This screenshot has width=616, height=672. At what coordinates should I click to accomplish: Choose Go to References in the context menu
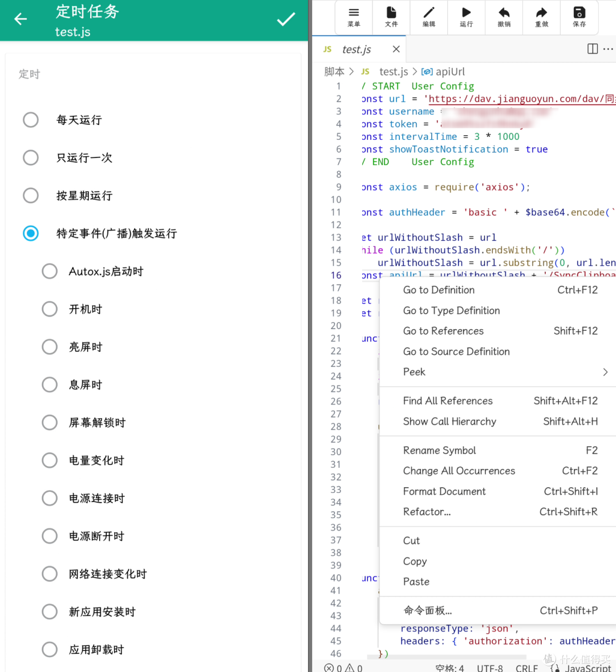(498, 331)
